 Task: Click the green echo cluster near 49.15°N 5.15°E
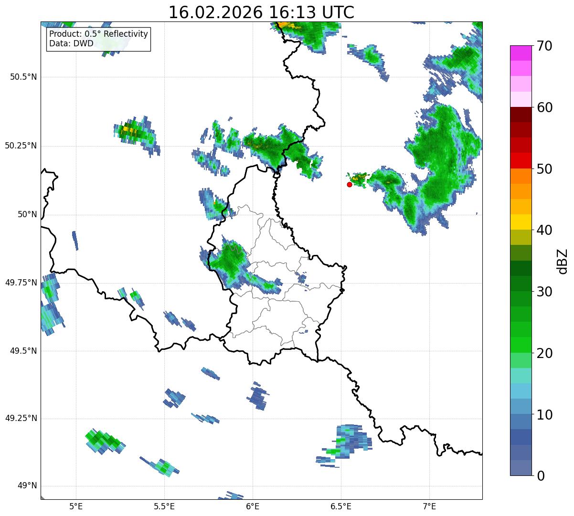pyautogui.click(x=105, y=441)
